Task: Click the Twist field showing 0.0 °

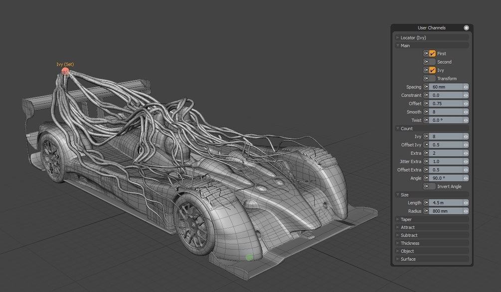Action: click(446, 120)
